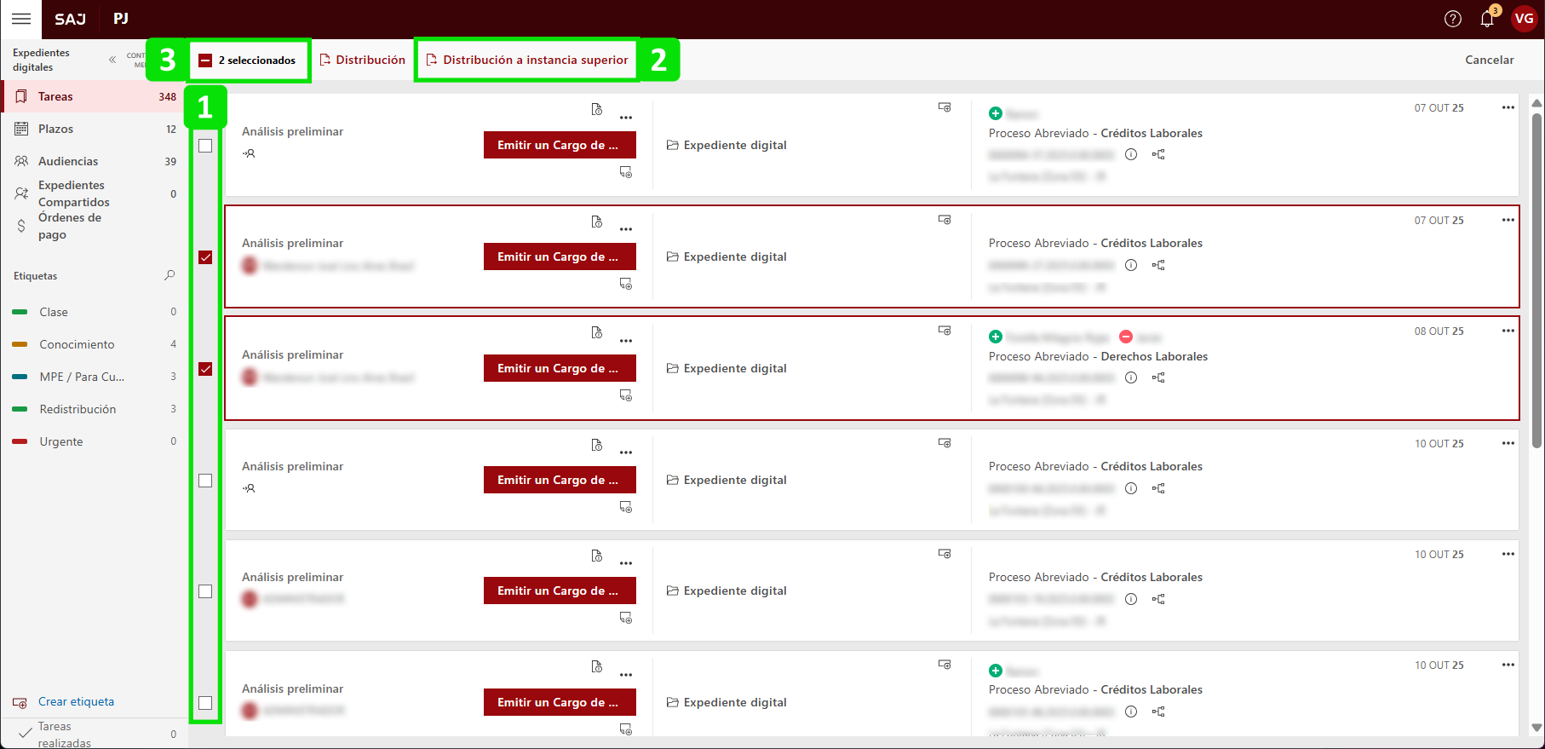Search labels with the Etiquetas magnifier
Screen dimensions: 1545x749
[169, 275]
